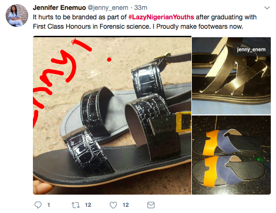Image resolution: width=276 pixels, height=213 pixels.
Task: Open the @jenny_enem handle link
Action: click(x=108, y=8)
